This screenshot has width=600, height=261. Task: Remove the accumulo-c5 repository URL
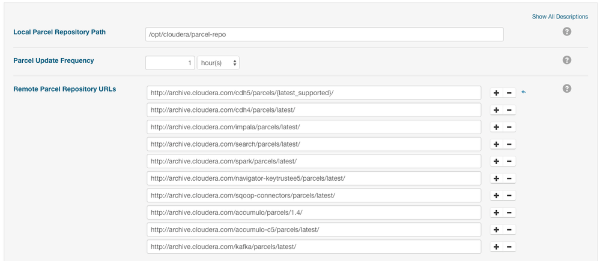pyautogui.click(x=509, y=230)
